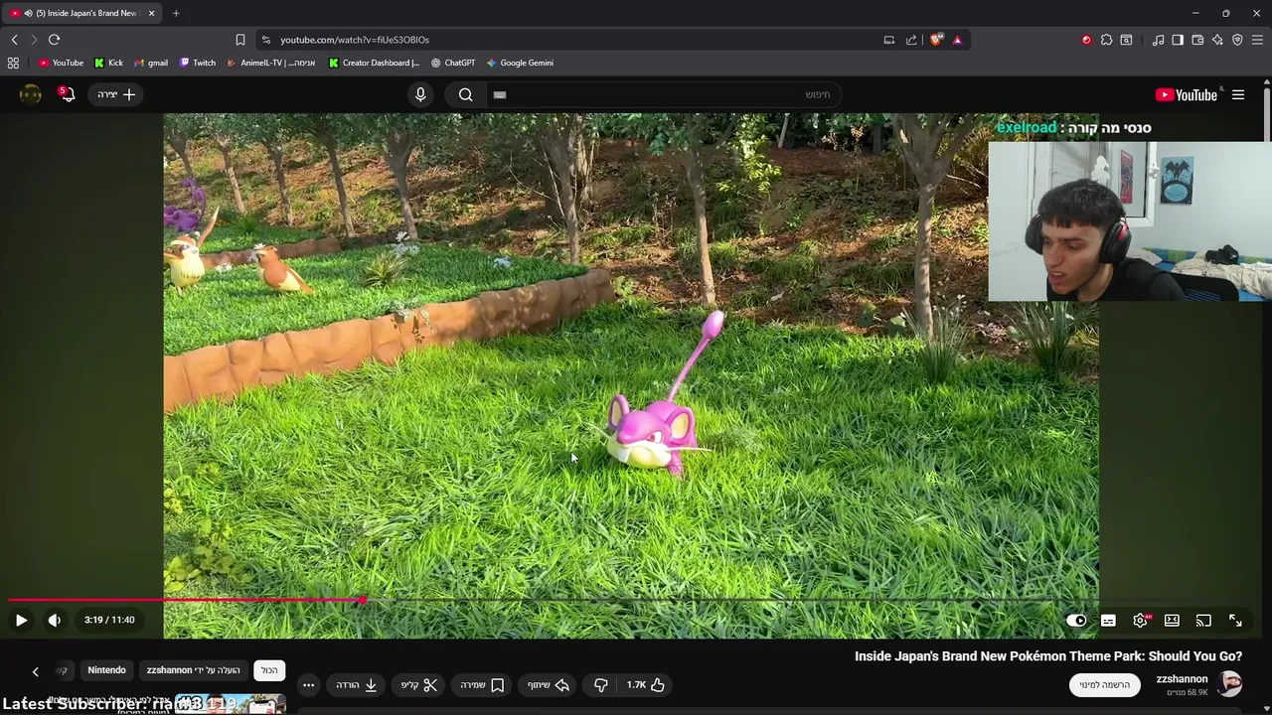Open the Twitch bookmark
Screen dimensions: 1272x715
tap(197, 63)
